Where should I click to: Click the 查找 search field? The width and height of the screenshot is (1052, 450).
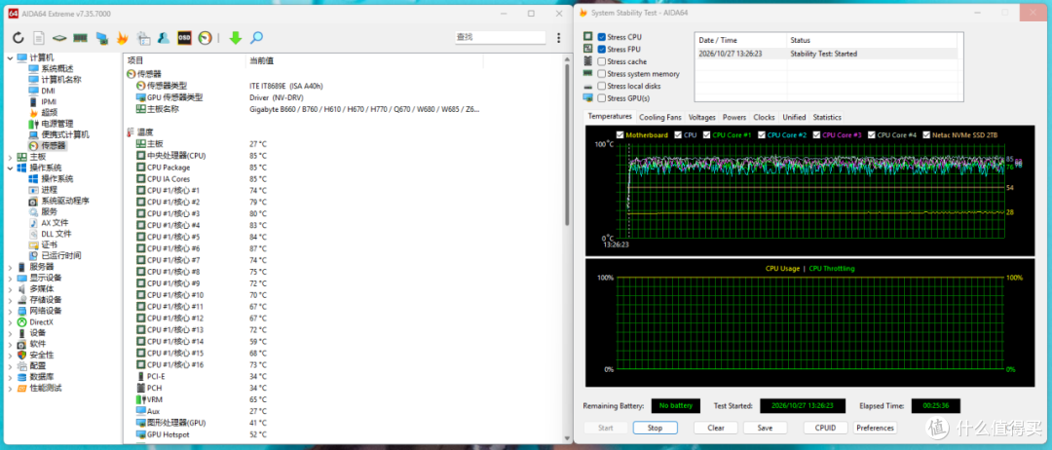500,38
